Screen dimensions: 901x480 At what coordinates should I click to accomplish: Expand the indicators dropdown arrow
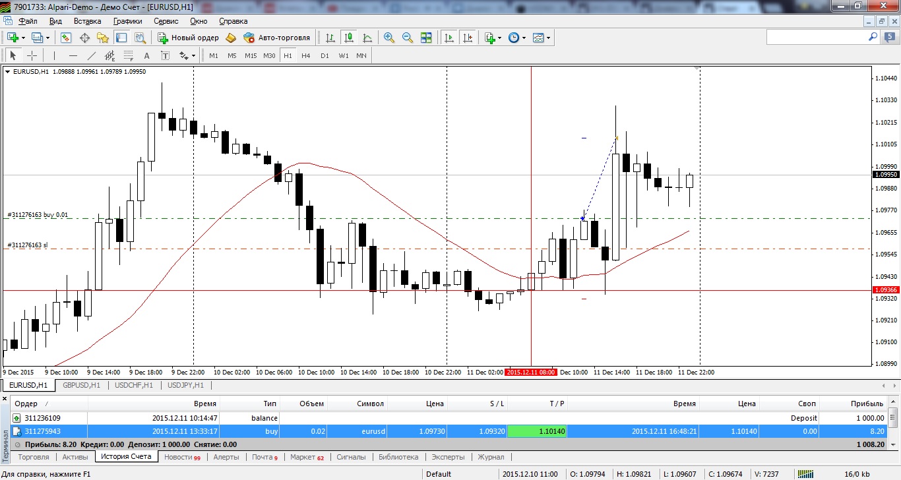point(501,38)
